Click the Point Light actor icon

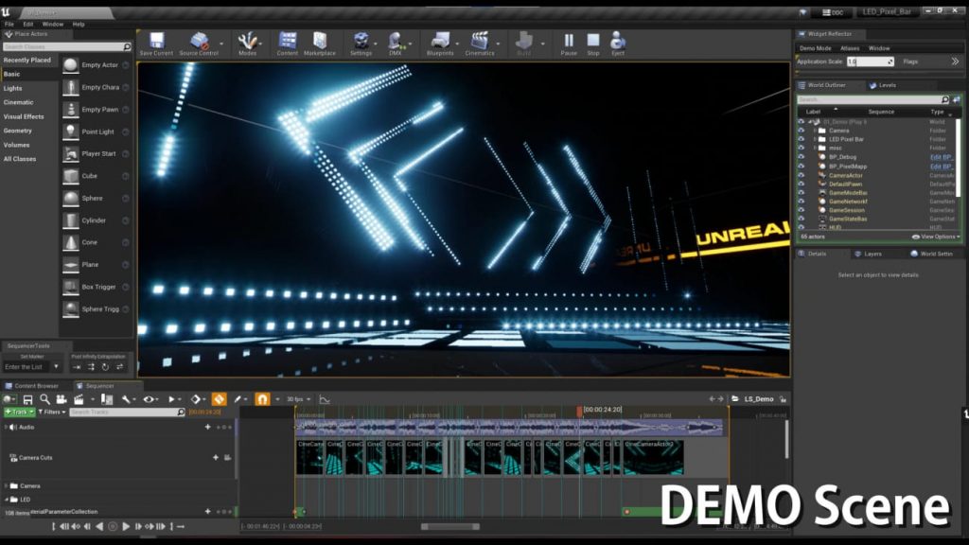tap(71, 132)
